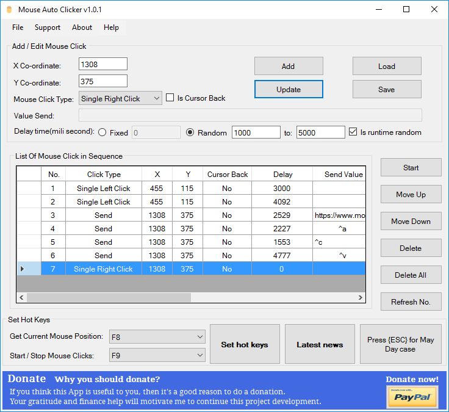Click the list scrollbar left arrow
The width and height of the screenshot is (449, 412).
[x=21, y=297]
